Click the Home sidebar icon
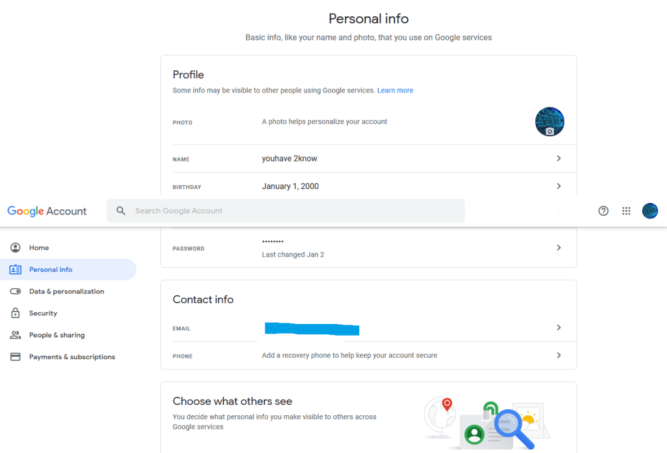 tap(16, 248)
